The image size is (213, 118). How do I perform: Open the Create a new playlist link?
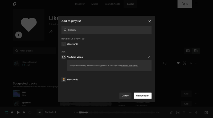coord(130,65)
